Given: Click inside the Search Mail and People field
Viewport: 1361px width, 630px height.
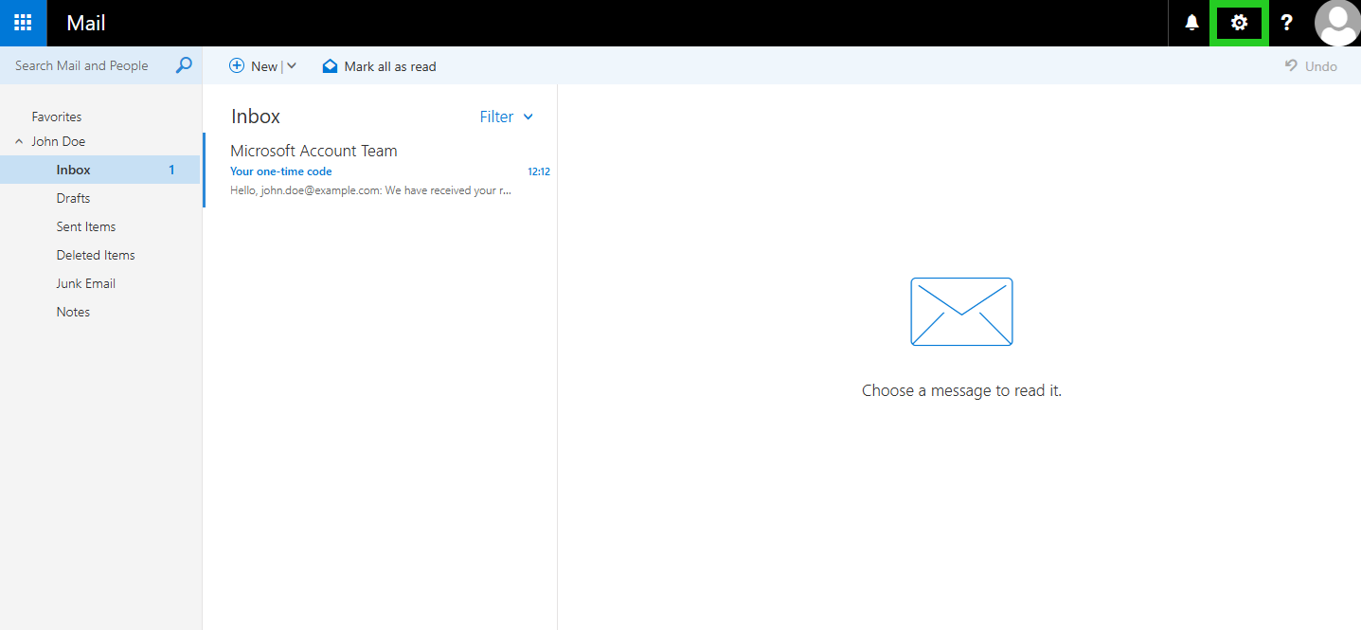Looking at the screenshot, I should tap(85, 65).
